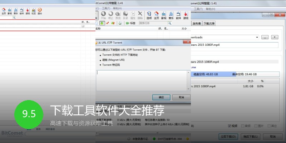The width and height of the screenshot is (286, 143).
Task: Open the 网页游戏 link in left window
Action: (x=50, y=129)
